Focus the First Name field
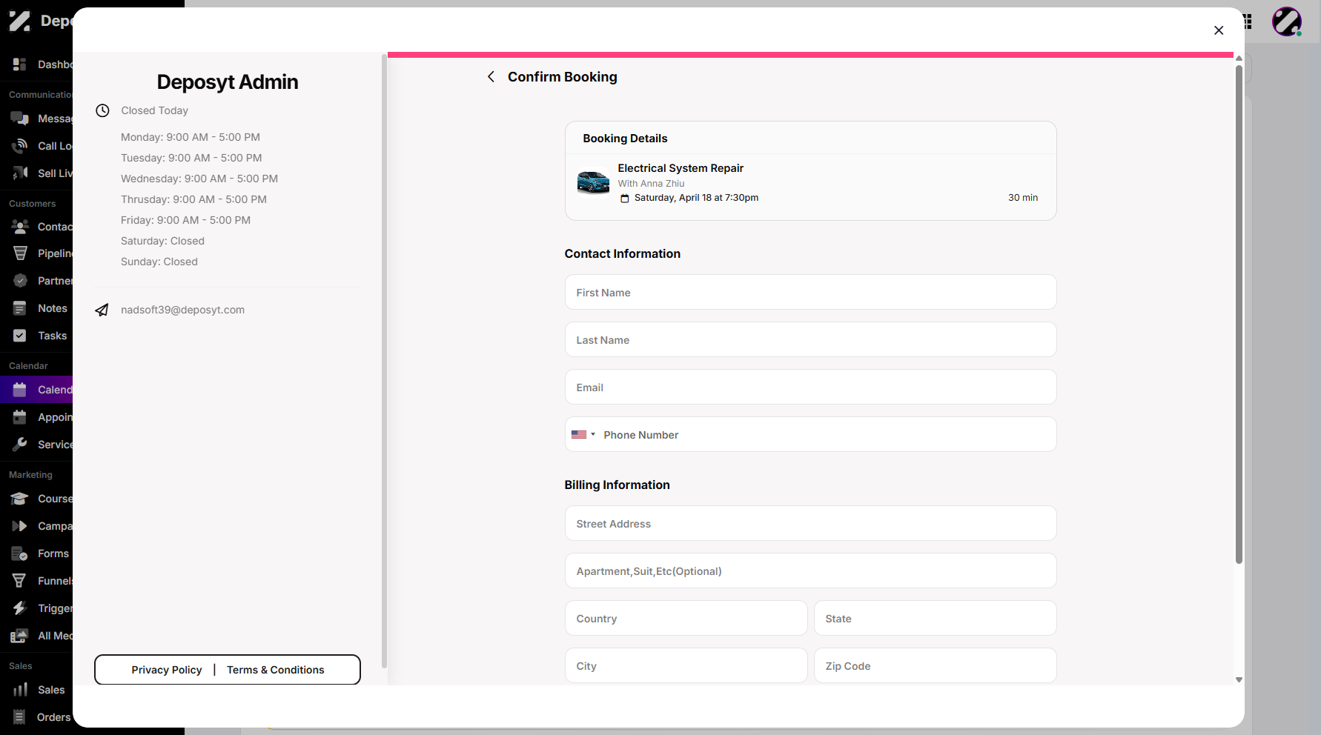The image size is (1321, 735). [x=810, y=293]
